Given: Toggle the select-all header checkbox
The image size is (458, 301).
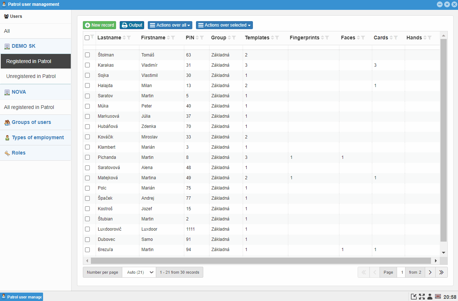Looking at the screenshot, I should click(87, 38).
